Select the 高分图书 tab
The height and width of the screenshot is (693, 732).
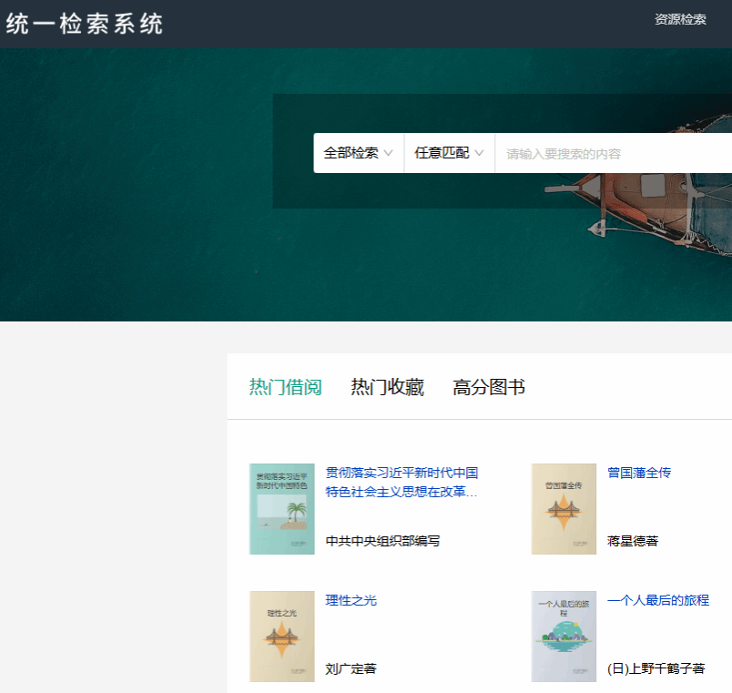(489, 387)
